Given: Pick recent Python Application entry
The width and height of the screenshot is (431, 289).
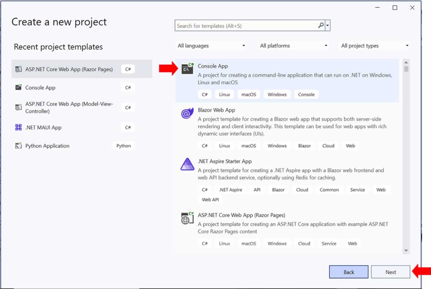Looking at the screenshot, I should click(x=81, y=146).
